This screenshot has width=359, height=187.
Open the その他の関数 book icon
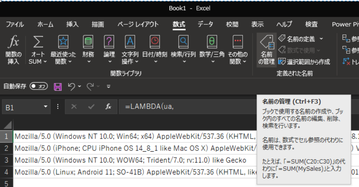(238, 42)
